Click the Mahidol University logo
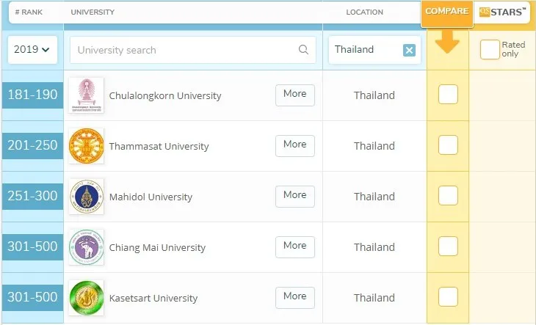The image size is (536, 325). [x=86, y=197]
